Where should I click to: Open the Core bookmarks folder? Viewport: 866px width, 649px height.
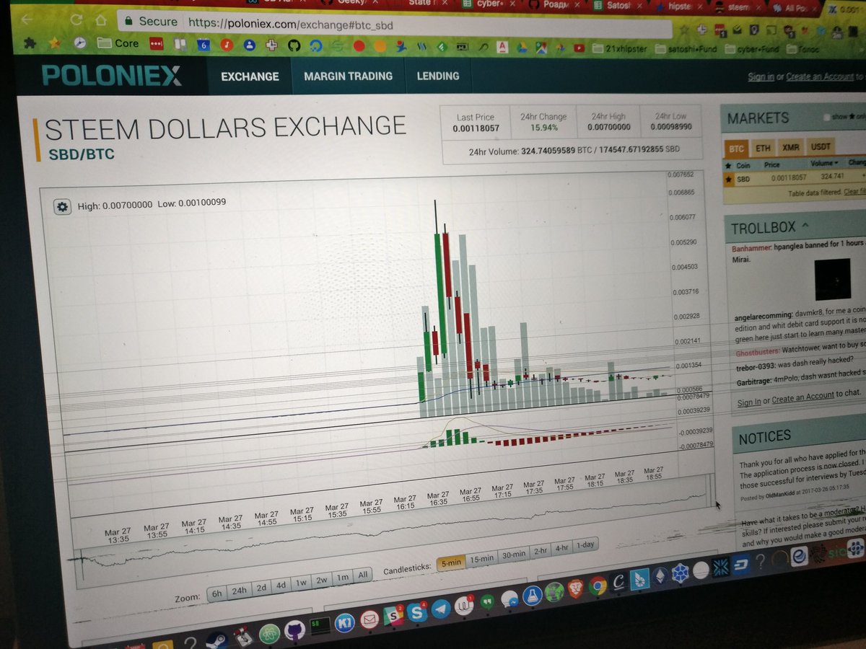[x=118, y=43]
